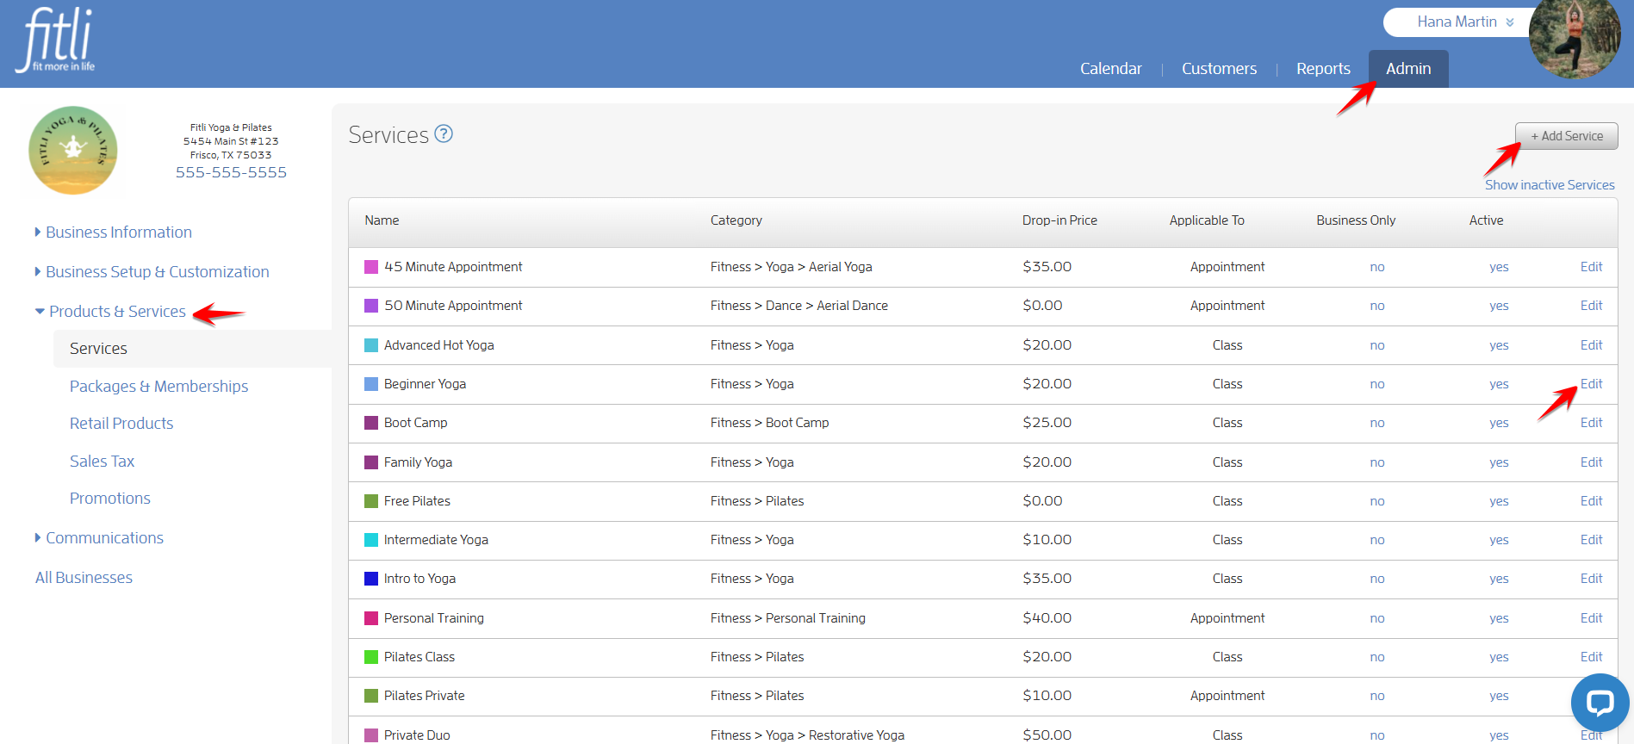Click the fitli logo
Screen dimensions: 1634x744
click(55, 40)
